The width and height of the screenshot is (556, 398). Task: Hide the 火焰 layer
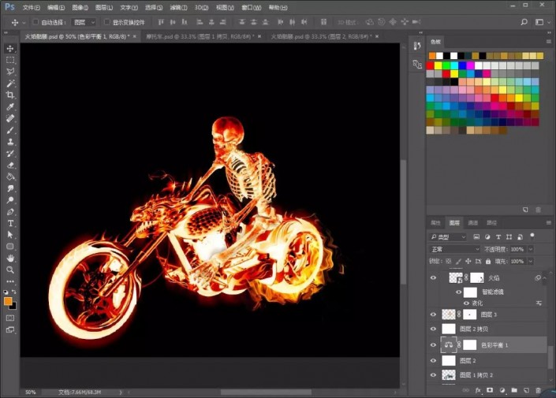coord(433,278)
